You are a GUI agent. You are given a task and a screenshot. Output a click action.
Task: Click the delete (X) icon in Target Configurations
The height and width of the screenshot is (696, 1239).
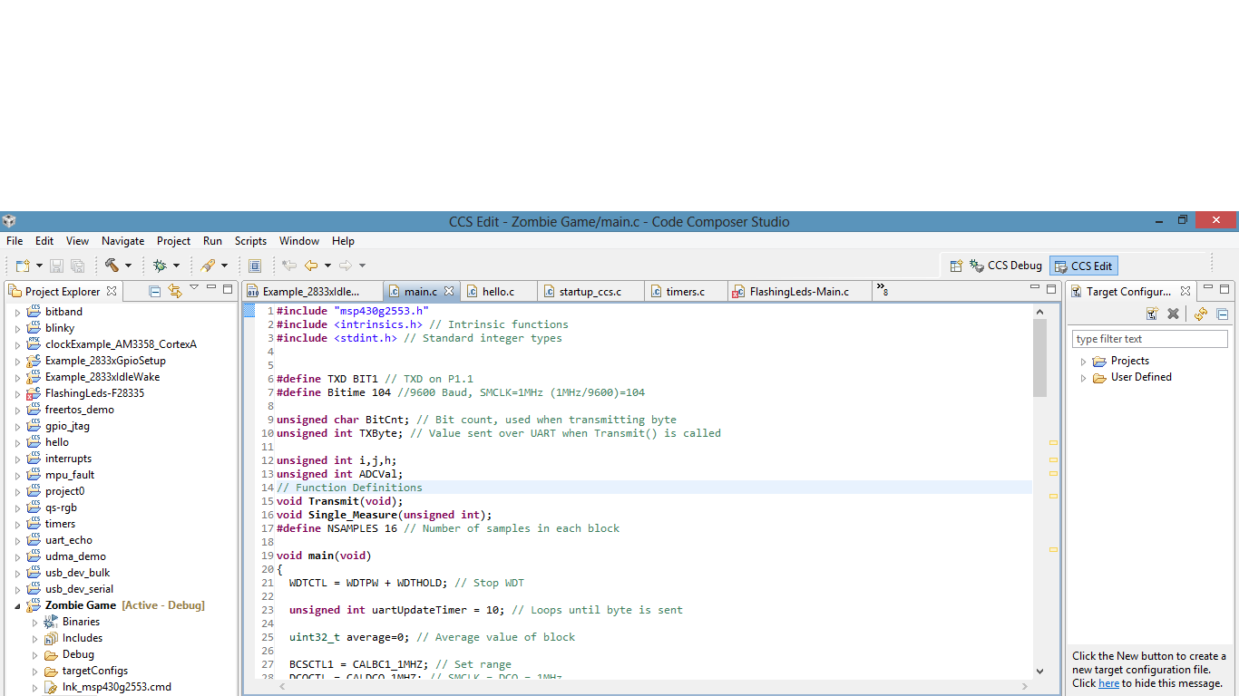[1173, 314]
